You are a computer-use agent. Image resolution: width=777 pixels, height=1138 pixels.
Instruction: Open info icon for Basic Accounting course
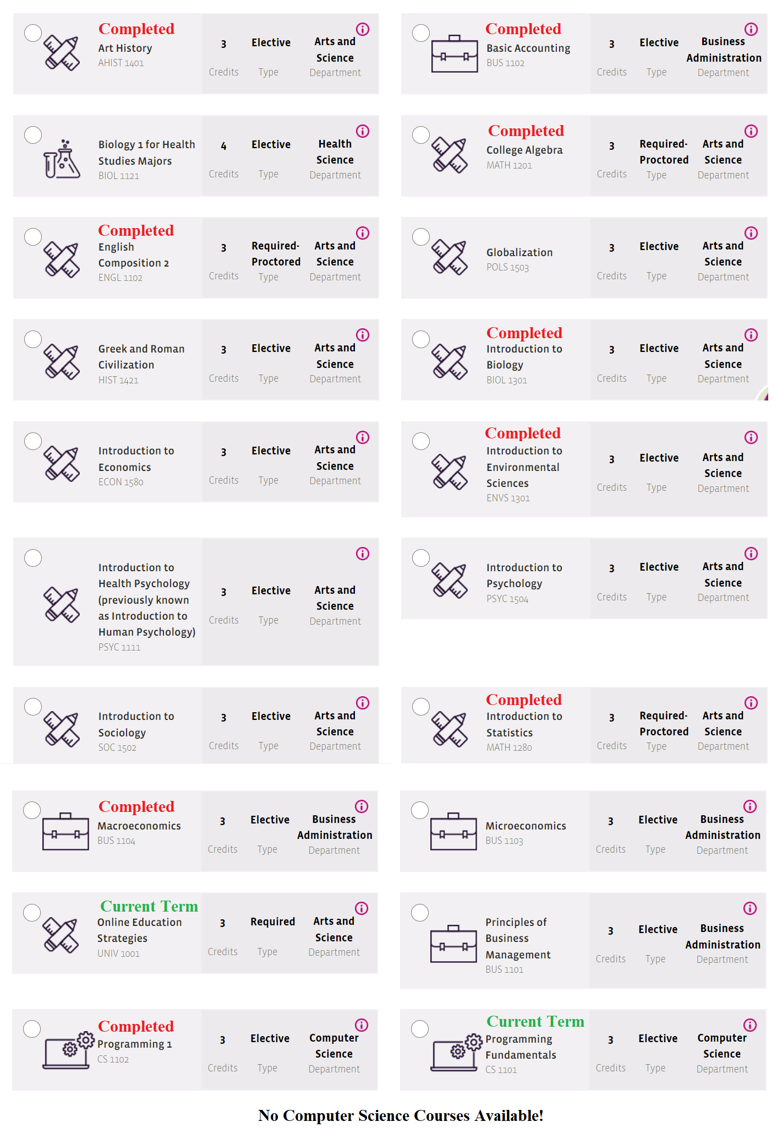[751, 29]
